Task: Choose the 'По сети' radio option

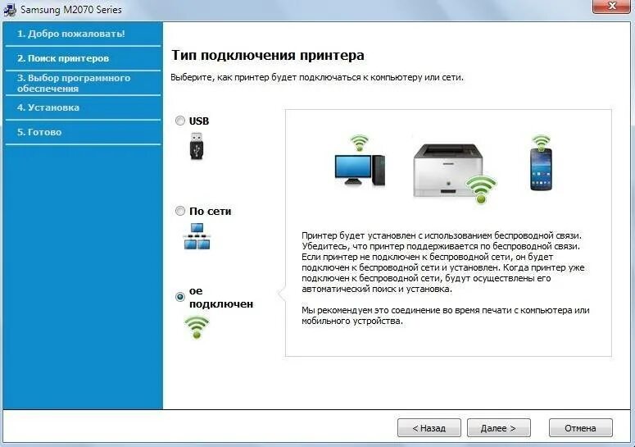Action: 179,211
